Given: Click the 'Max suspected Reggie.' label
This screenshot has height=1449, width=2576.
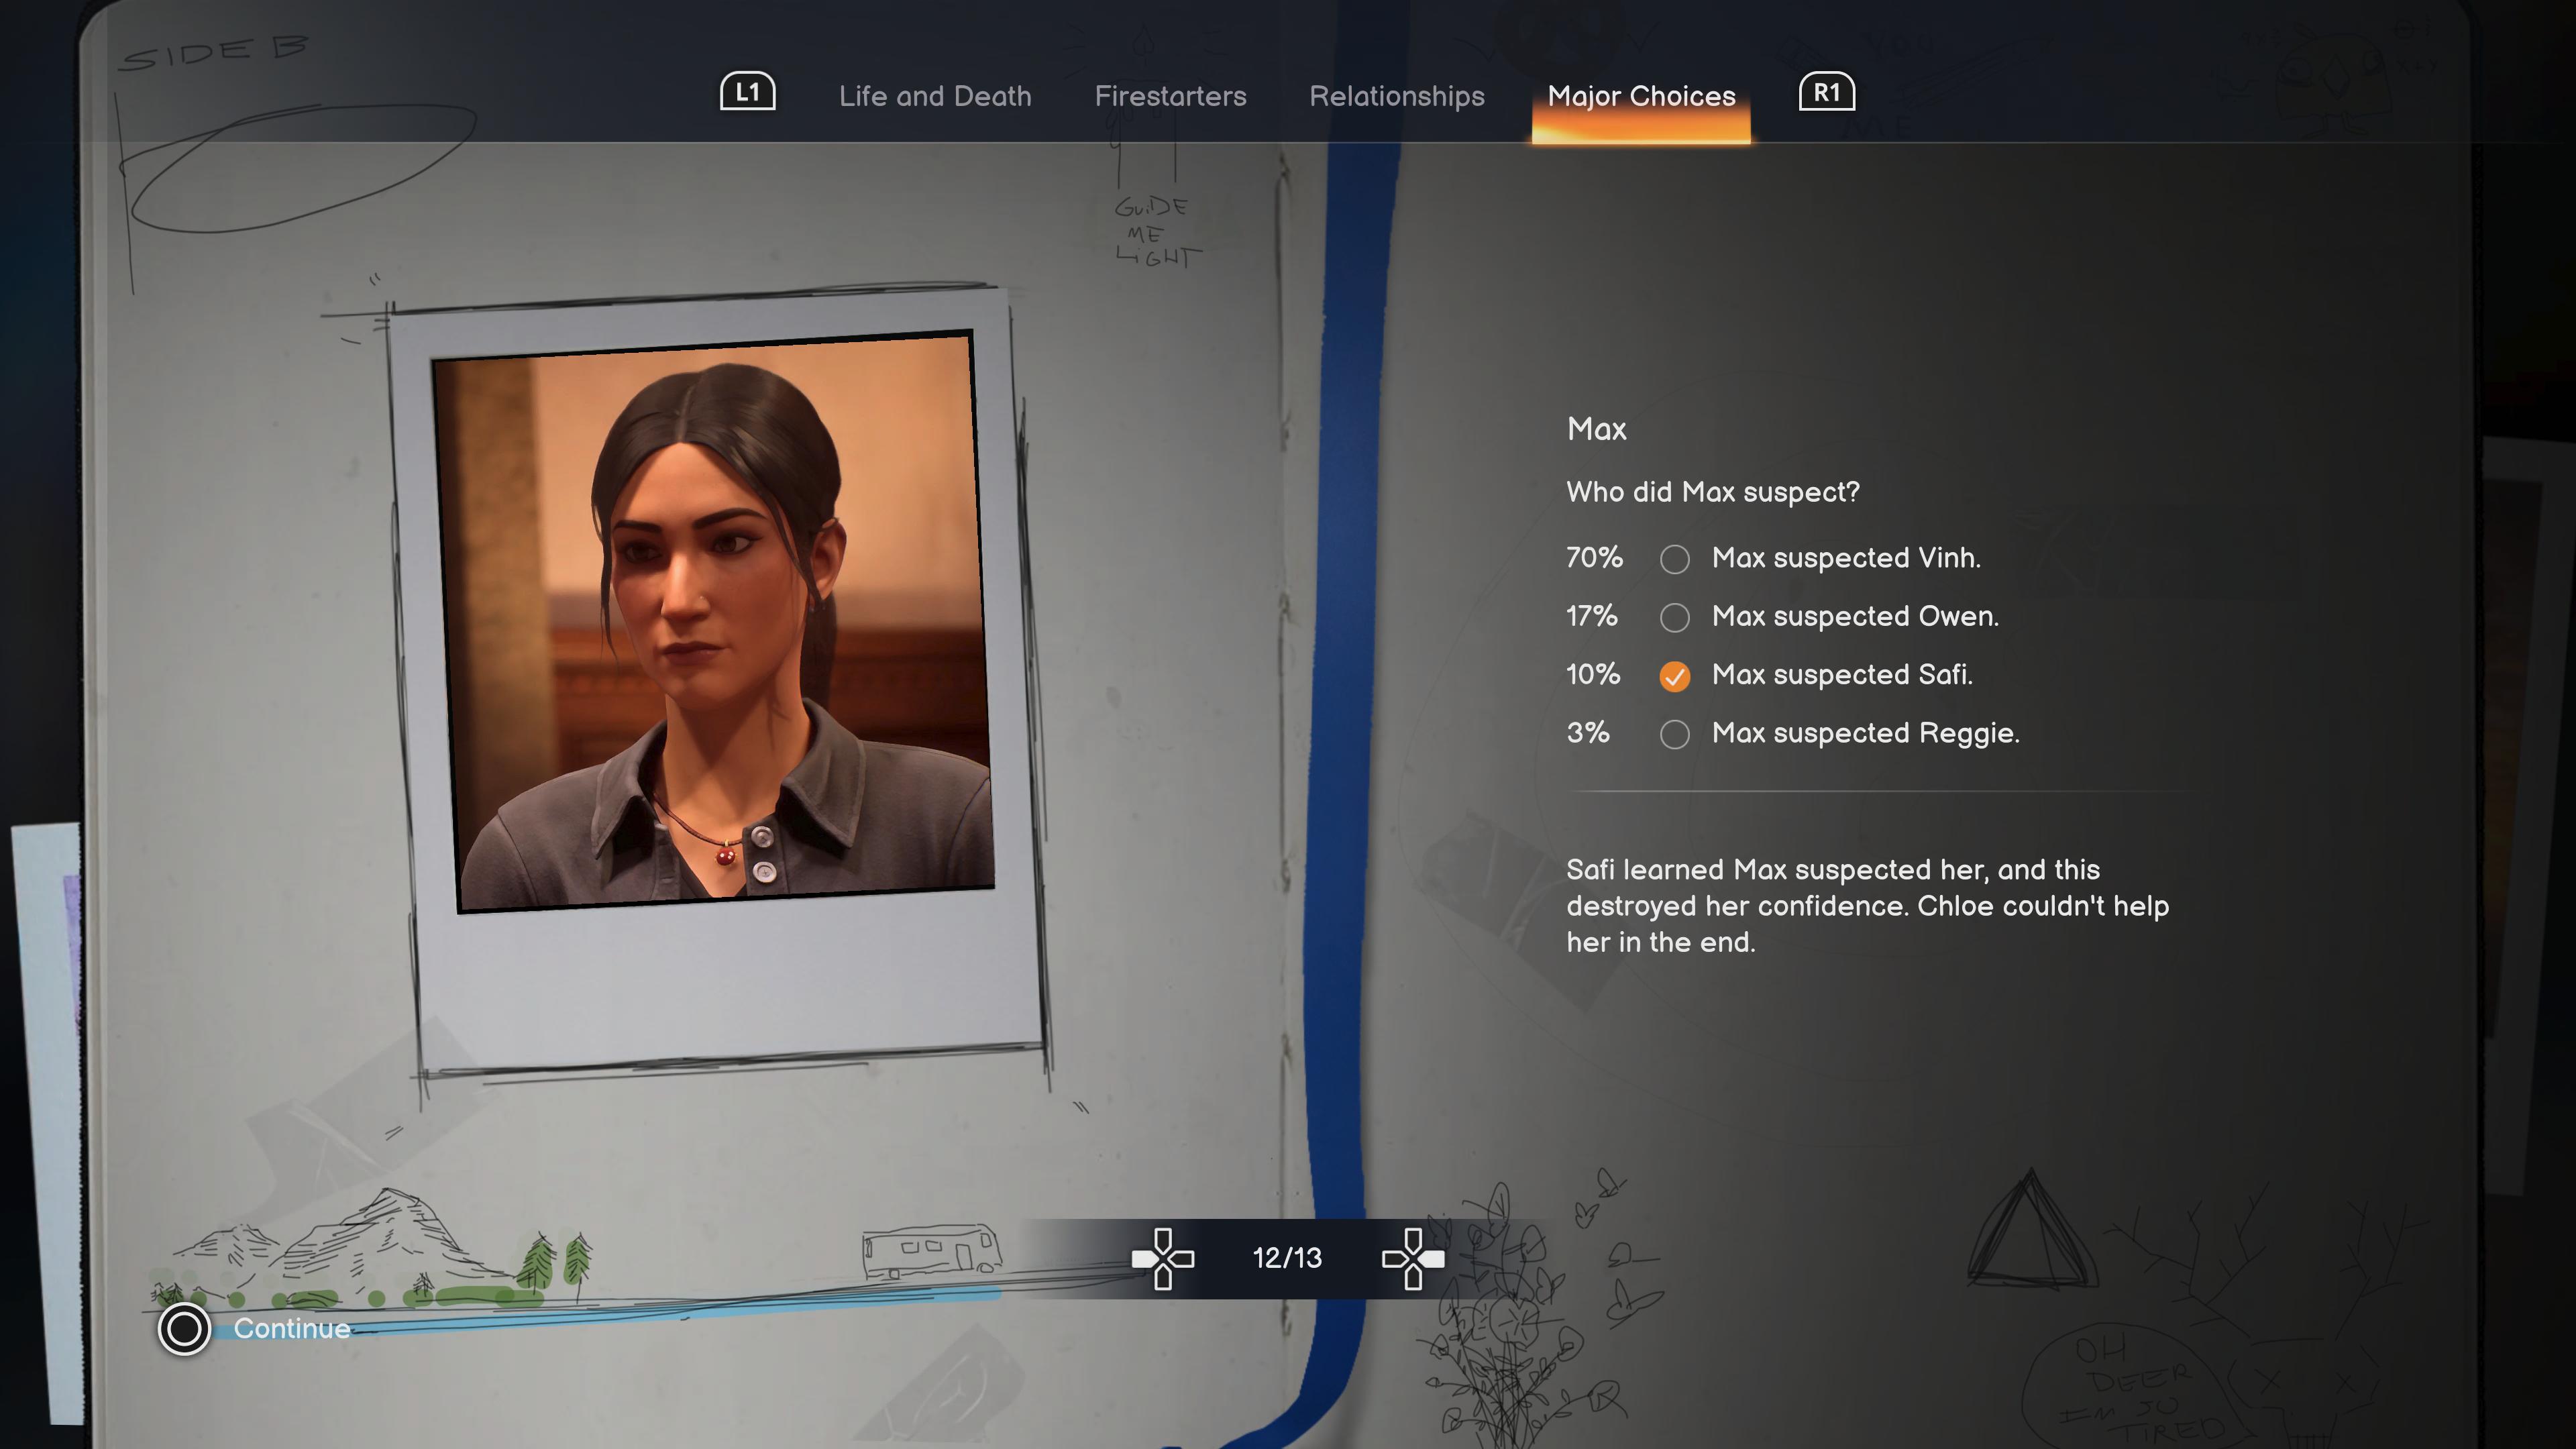Looking at the screenshot, I should [x=1866, y=733].
